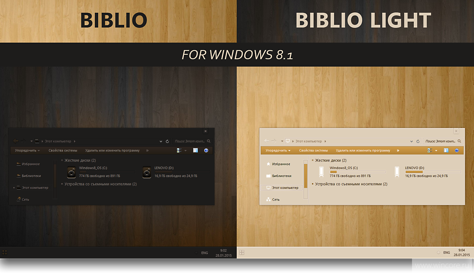Image resolution: width=474 pixels, height=275 pixels.
Task: Click computer icon in light window address bar
Action: 288,141
